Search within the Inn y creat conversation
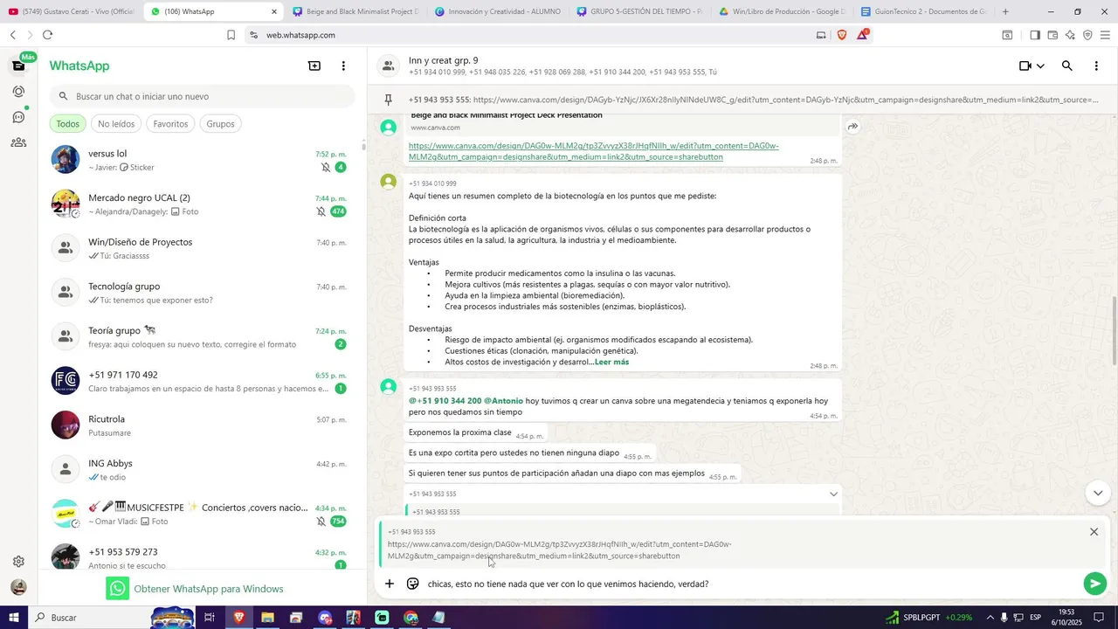Screen dimensions: 1118x629 pyautogui.click(x=1066, y=66)
